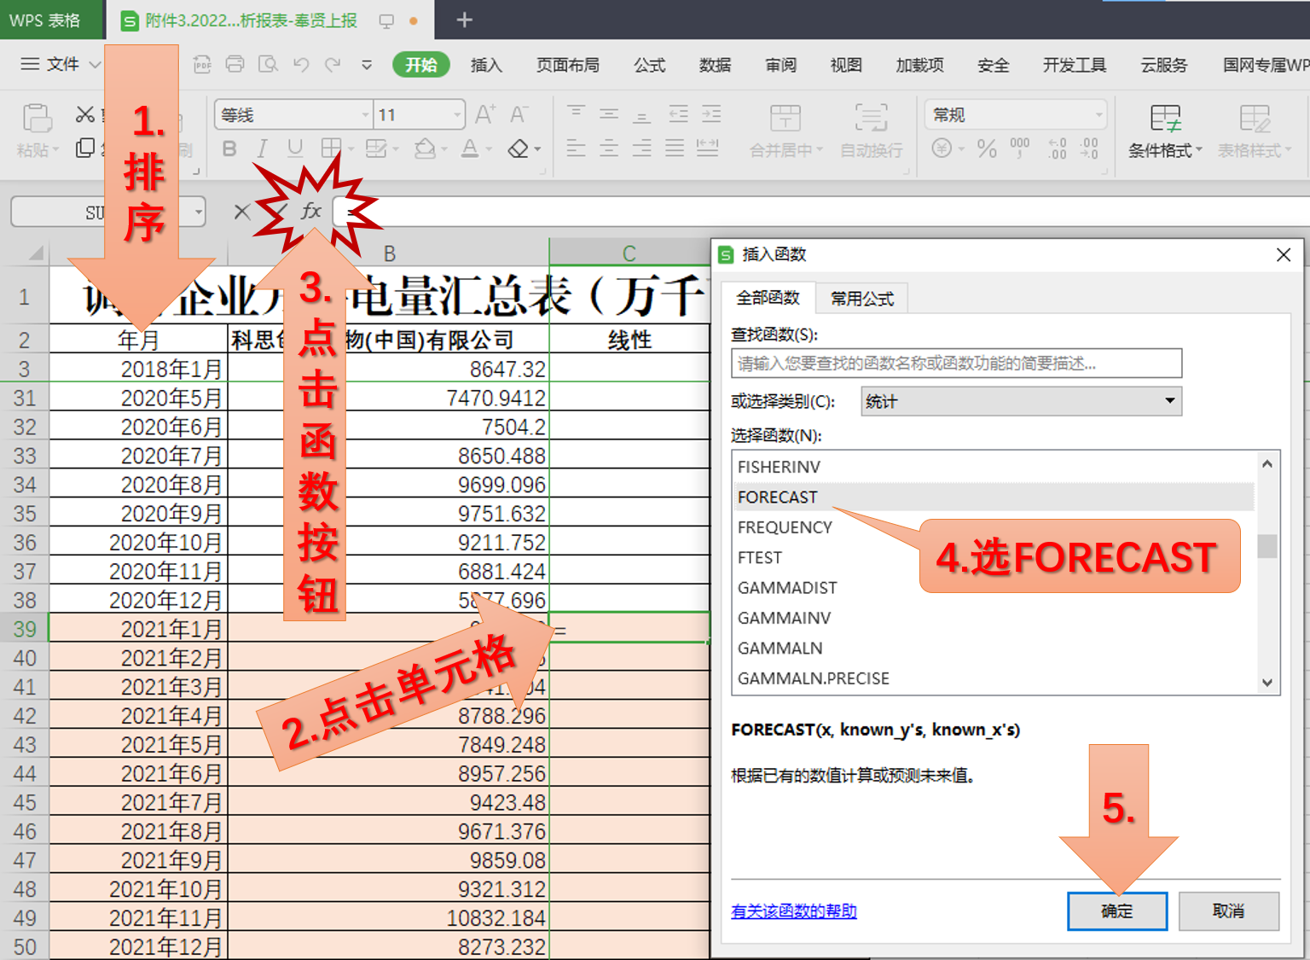
Task: Open the 有关该函数的帮助 link
Action: pyautogui.click(x=793, y=911)
